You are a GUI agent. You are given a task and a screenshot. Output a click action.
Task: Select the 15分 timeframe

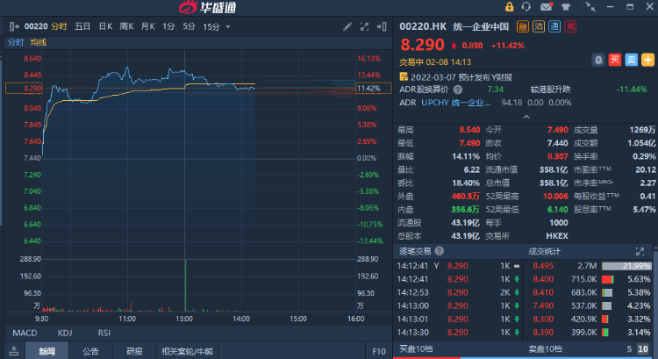(x=211, y=27)
